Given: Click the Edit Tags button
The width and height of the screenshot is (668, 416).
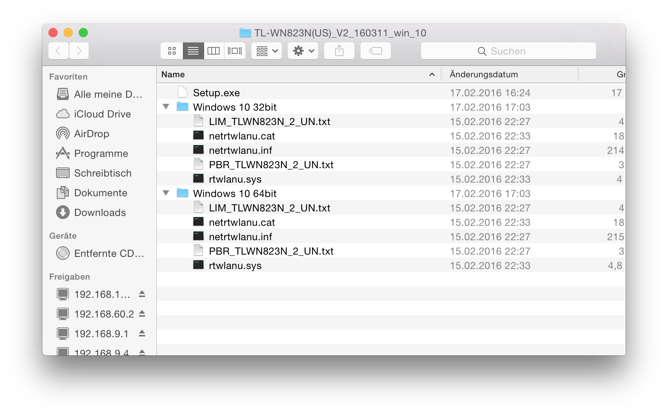Looking at the screenshot, I should click(376, 51).
